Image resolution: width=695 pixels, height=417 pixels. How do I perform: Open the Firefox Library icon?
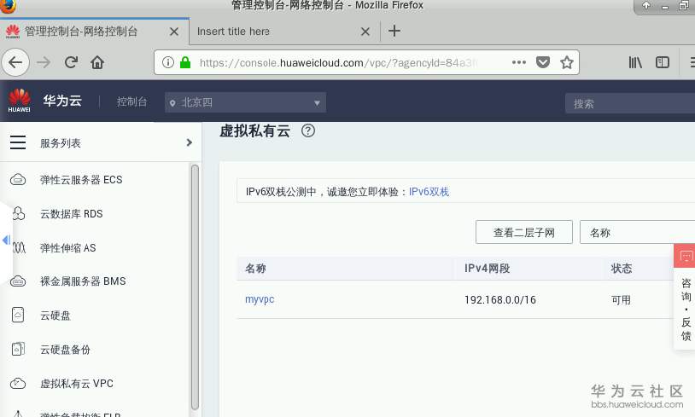coord(635,62)
